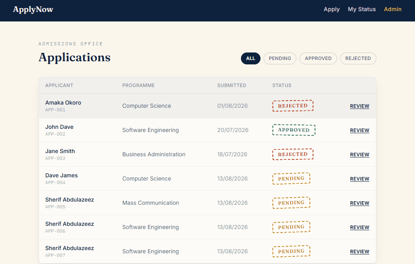Filter applications by PENDING

(280, 58)
